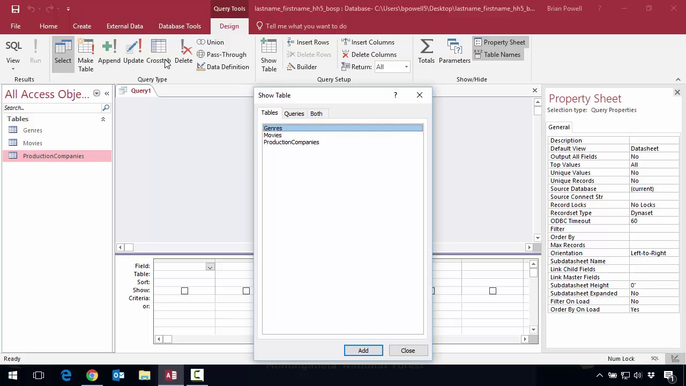Open File Explorer from taskbar

[x=145, y=375]
